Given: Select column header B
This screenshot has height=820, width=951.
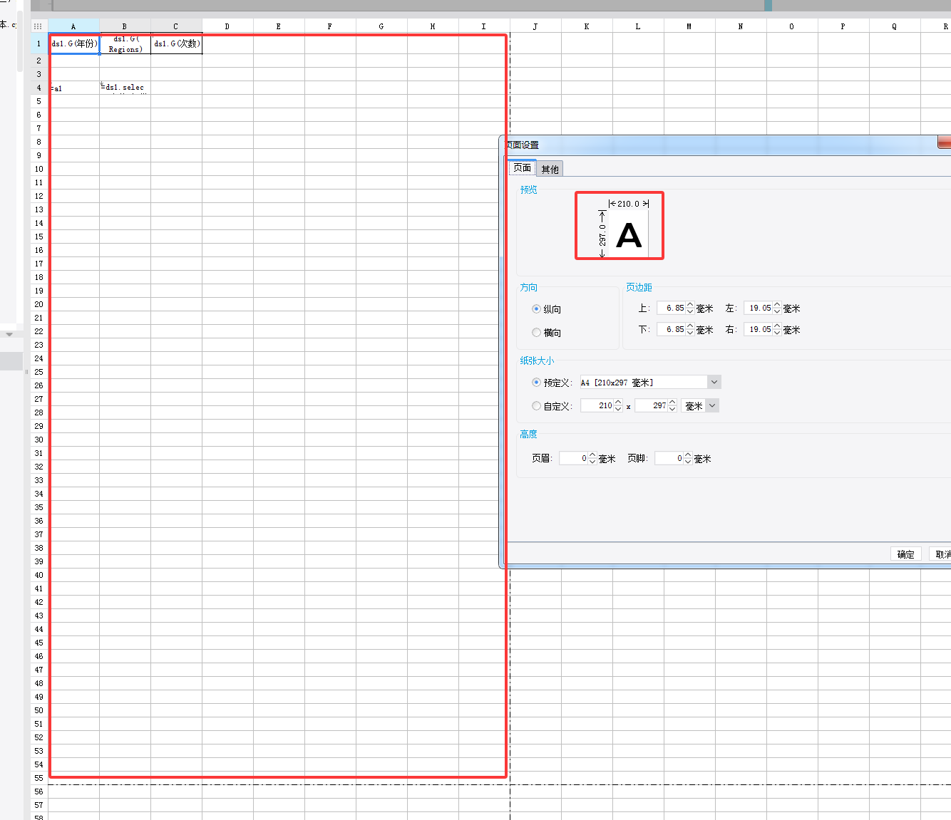Looking at the screenshot, I should (125, 26).
